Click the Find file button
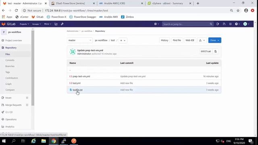This screenshot has width=258, height=145. click(x=177, y=40)
